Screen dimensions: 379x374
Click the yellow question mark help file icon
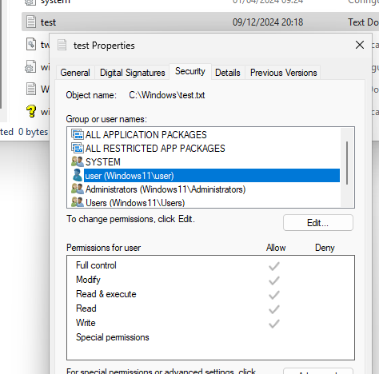(31, 111)
